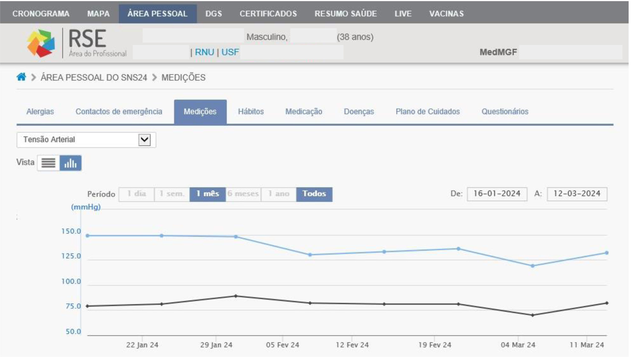Click the De start date field
The height and width of the screenshot is (360, 631).
(x=497, y=194)
